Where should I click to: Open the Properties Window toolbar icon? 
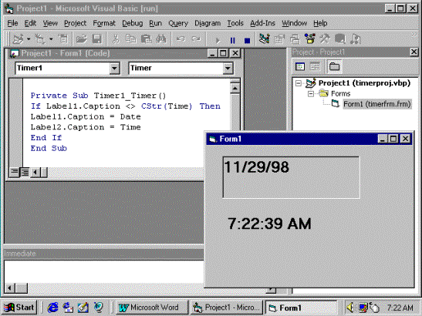[279, 39]
